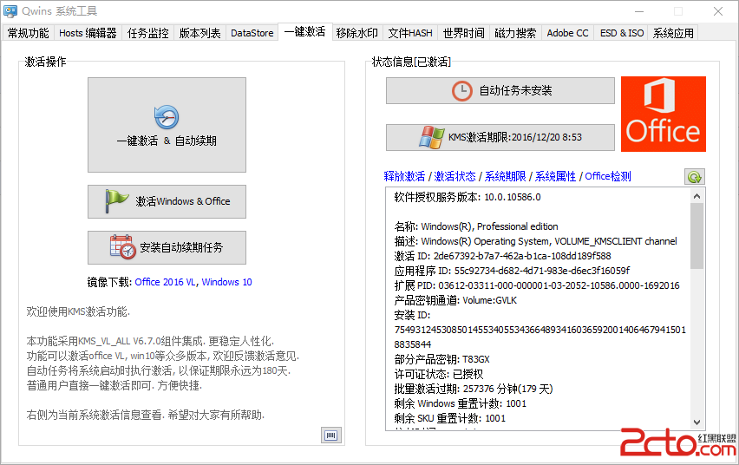Switch to the ESD & ISO tab
Viewport: 739px width, 465px height.
(x=621, y=33)
